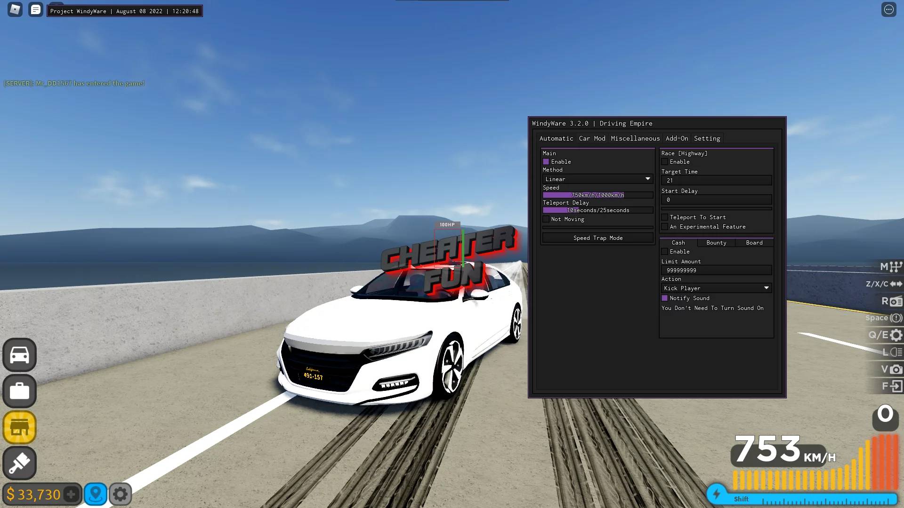Toggle the Notify Sound option
Screen dimensions: 904x508
pos(664,298)
